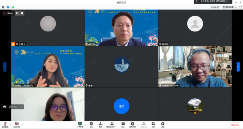Image resolution: width=243 pixels, height=129 pixels.
Task: Go to next page of participants
Action: pyautogui.click(x=238, y=67)
